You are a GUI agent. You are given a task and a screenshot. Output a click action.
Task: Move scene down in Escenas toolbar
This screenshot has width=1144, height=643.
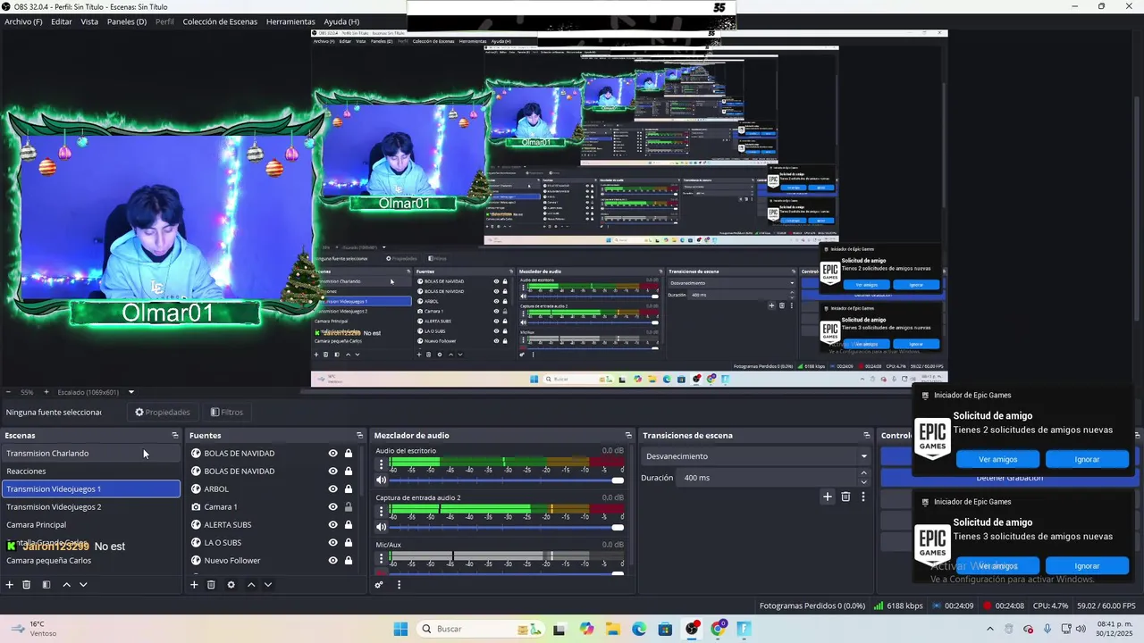(83, 585)
